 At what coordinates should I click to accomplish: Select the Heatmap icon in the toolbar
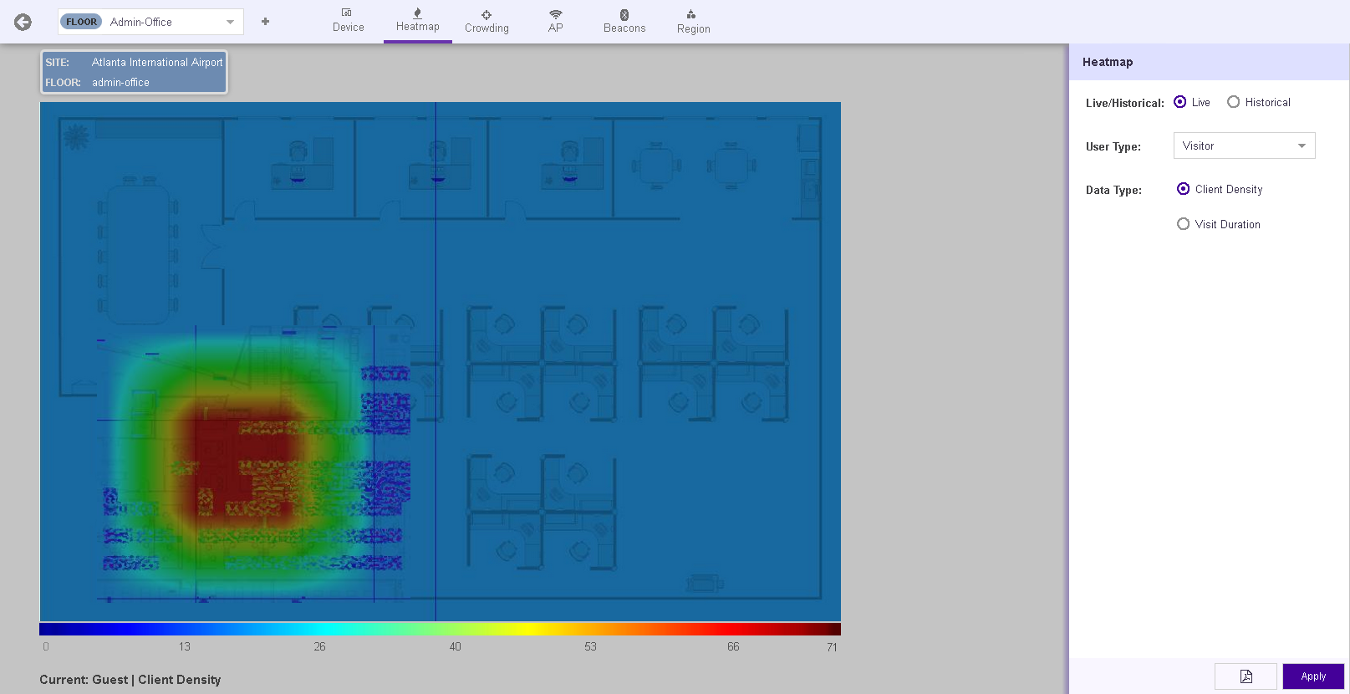pyautogui.click(x=417, y=13)
